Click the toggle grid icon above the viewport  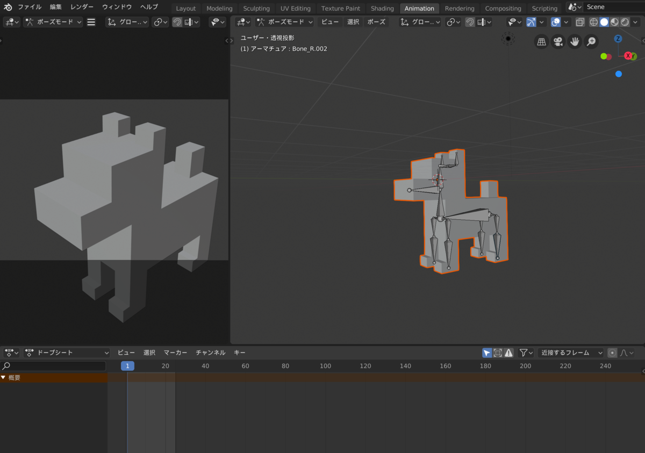[541, 41]
